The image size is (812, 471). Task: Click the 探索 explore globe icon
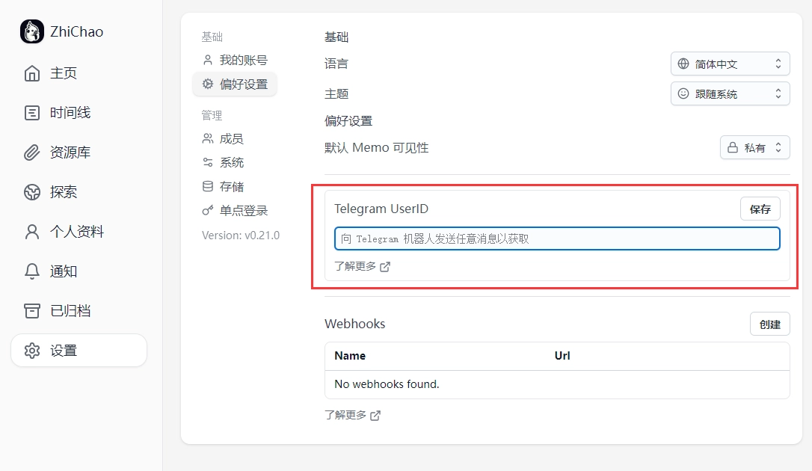click(31, 191)
